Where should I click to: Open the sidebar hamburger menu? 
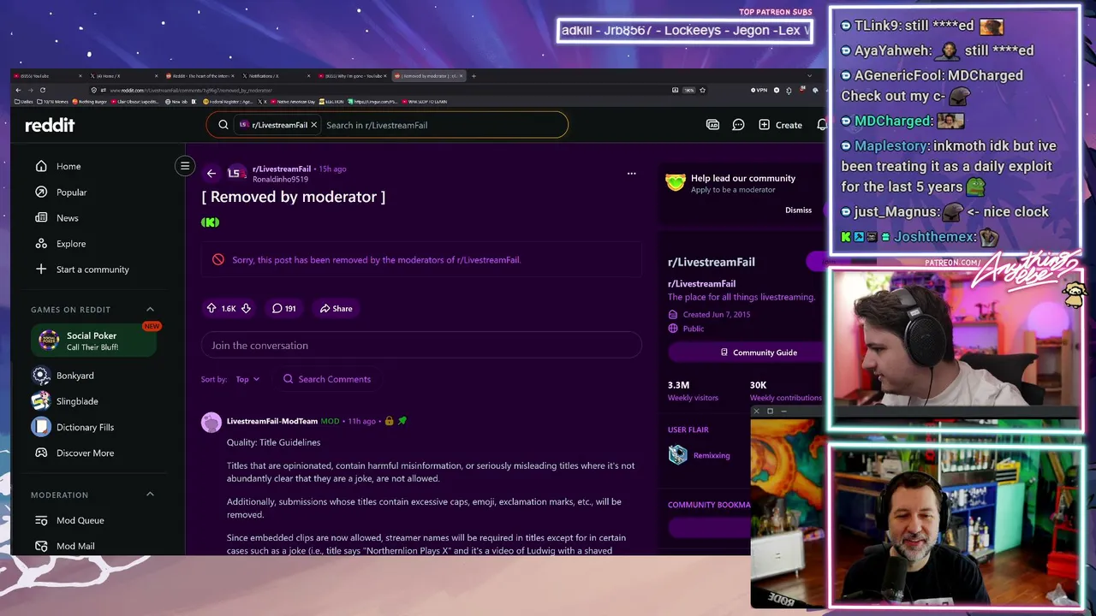click(185, 166)
